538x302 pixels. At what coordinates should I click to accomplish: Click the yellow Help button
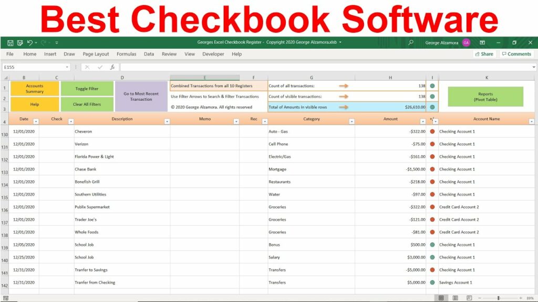(35, 104)
